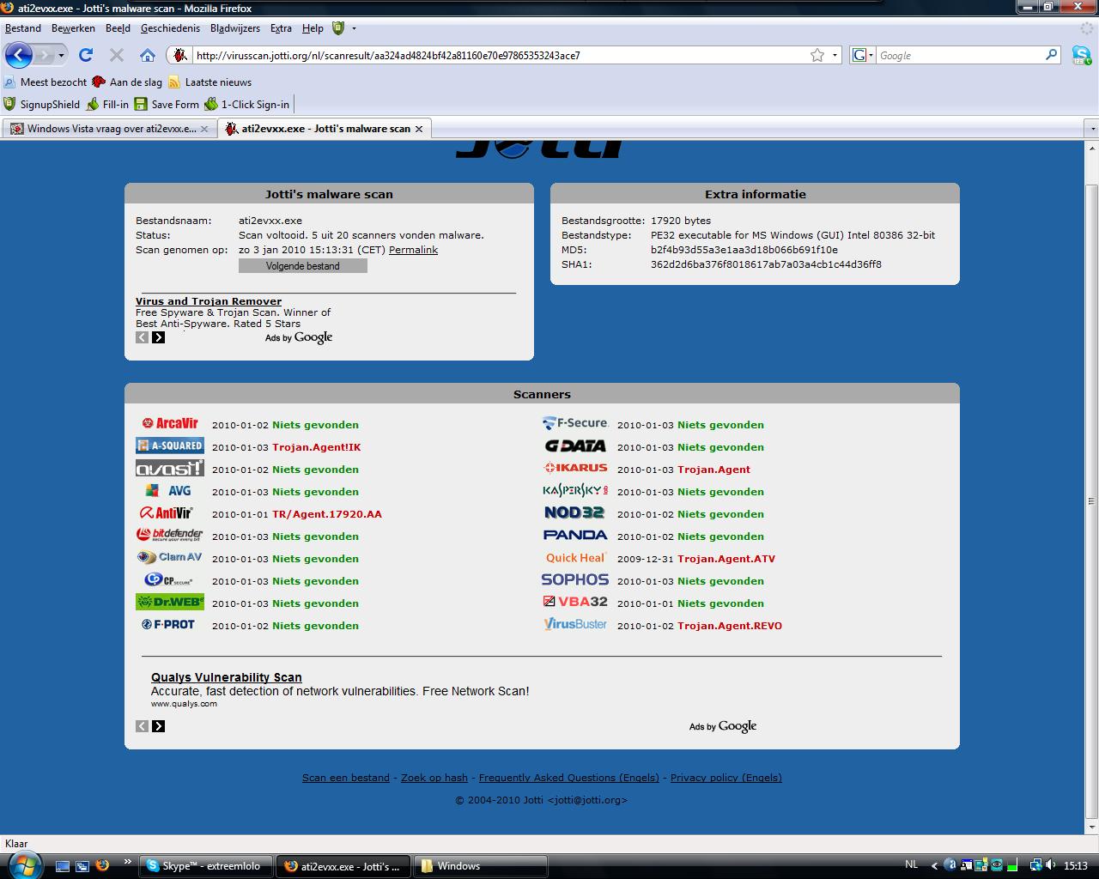1099x879 pixels.
Task: Click the ArcaVir scanner logo
Action: click(170, 423)
